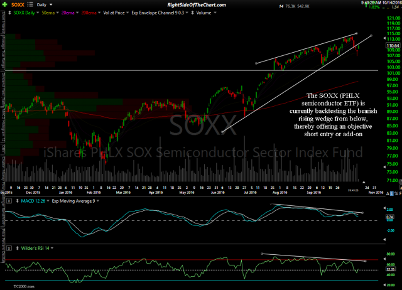Open the MACD 12 26 dropdown
Image resolution: width=402 pixels, height=290 pixels.
click(x=48, y=201)
